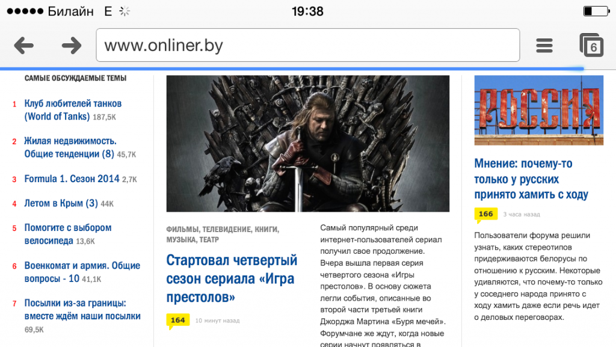This screenshot has width=616, height=347.
Task: Click the timestamp 3 часа назад
Action: pyautogui.click(x=522, y=214)
